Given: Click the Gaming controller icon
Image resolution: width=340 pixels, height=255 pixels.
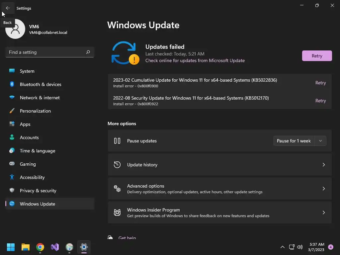Looking at the screenshot, I should click(x=12, y=164).
